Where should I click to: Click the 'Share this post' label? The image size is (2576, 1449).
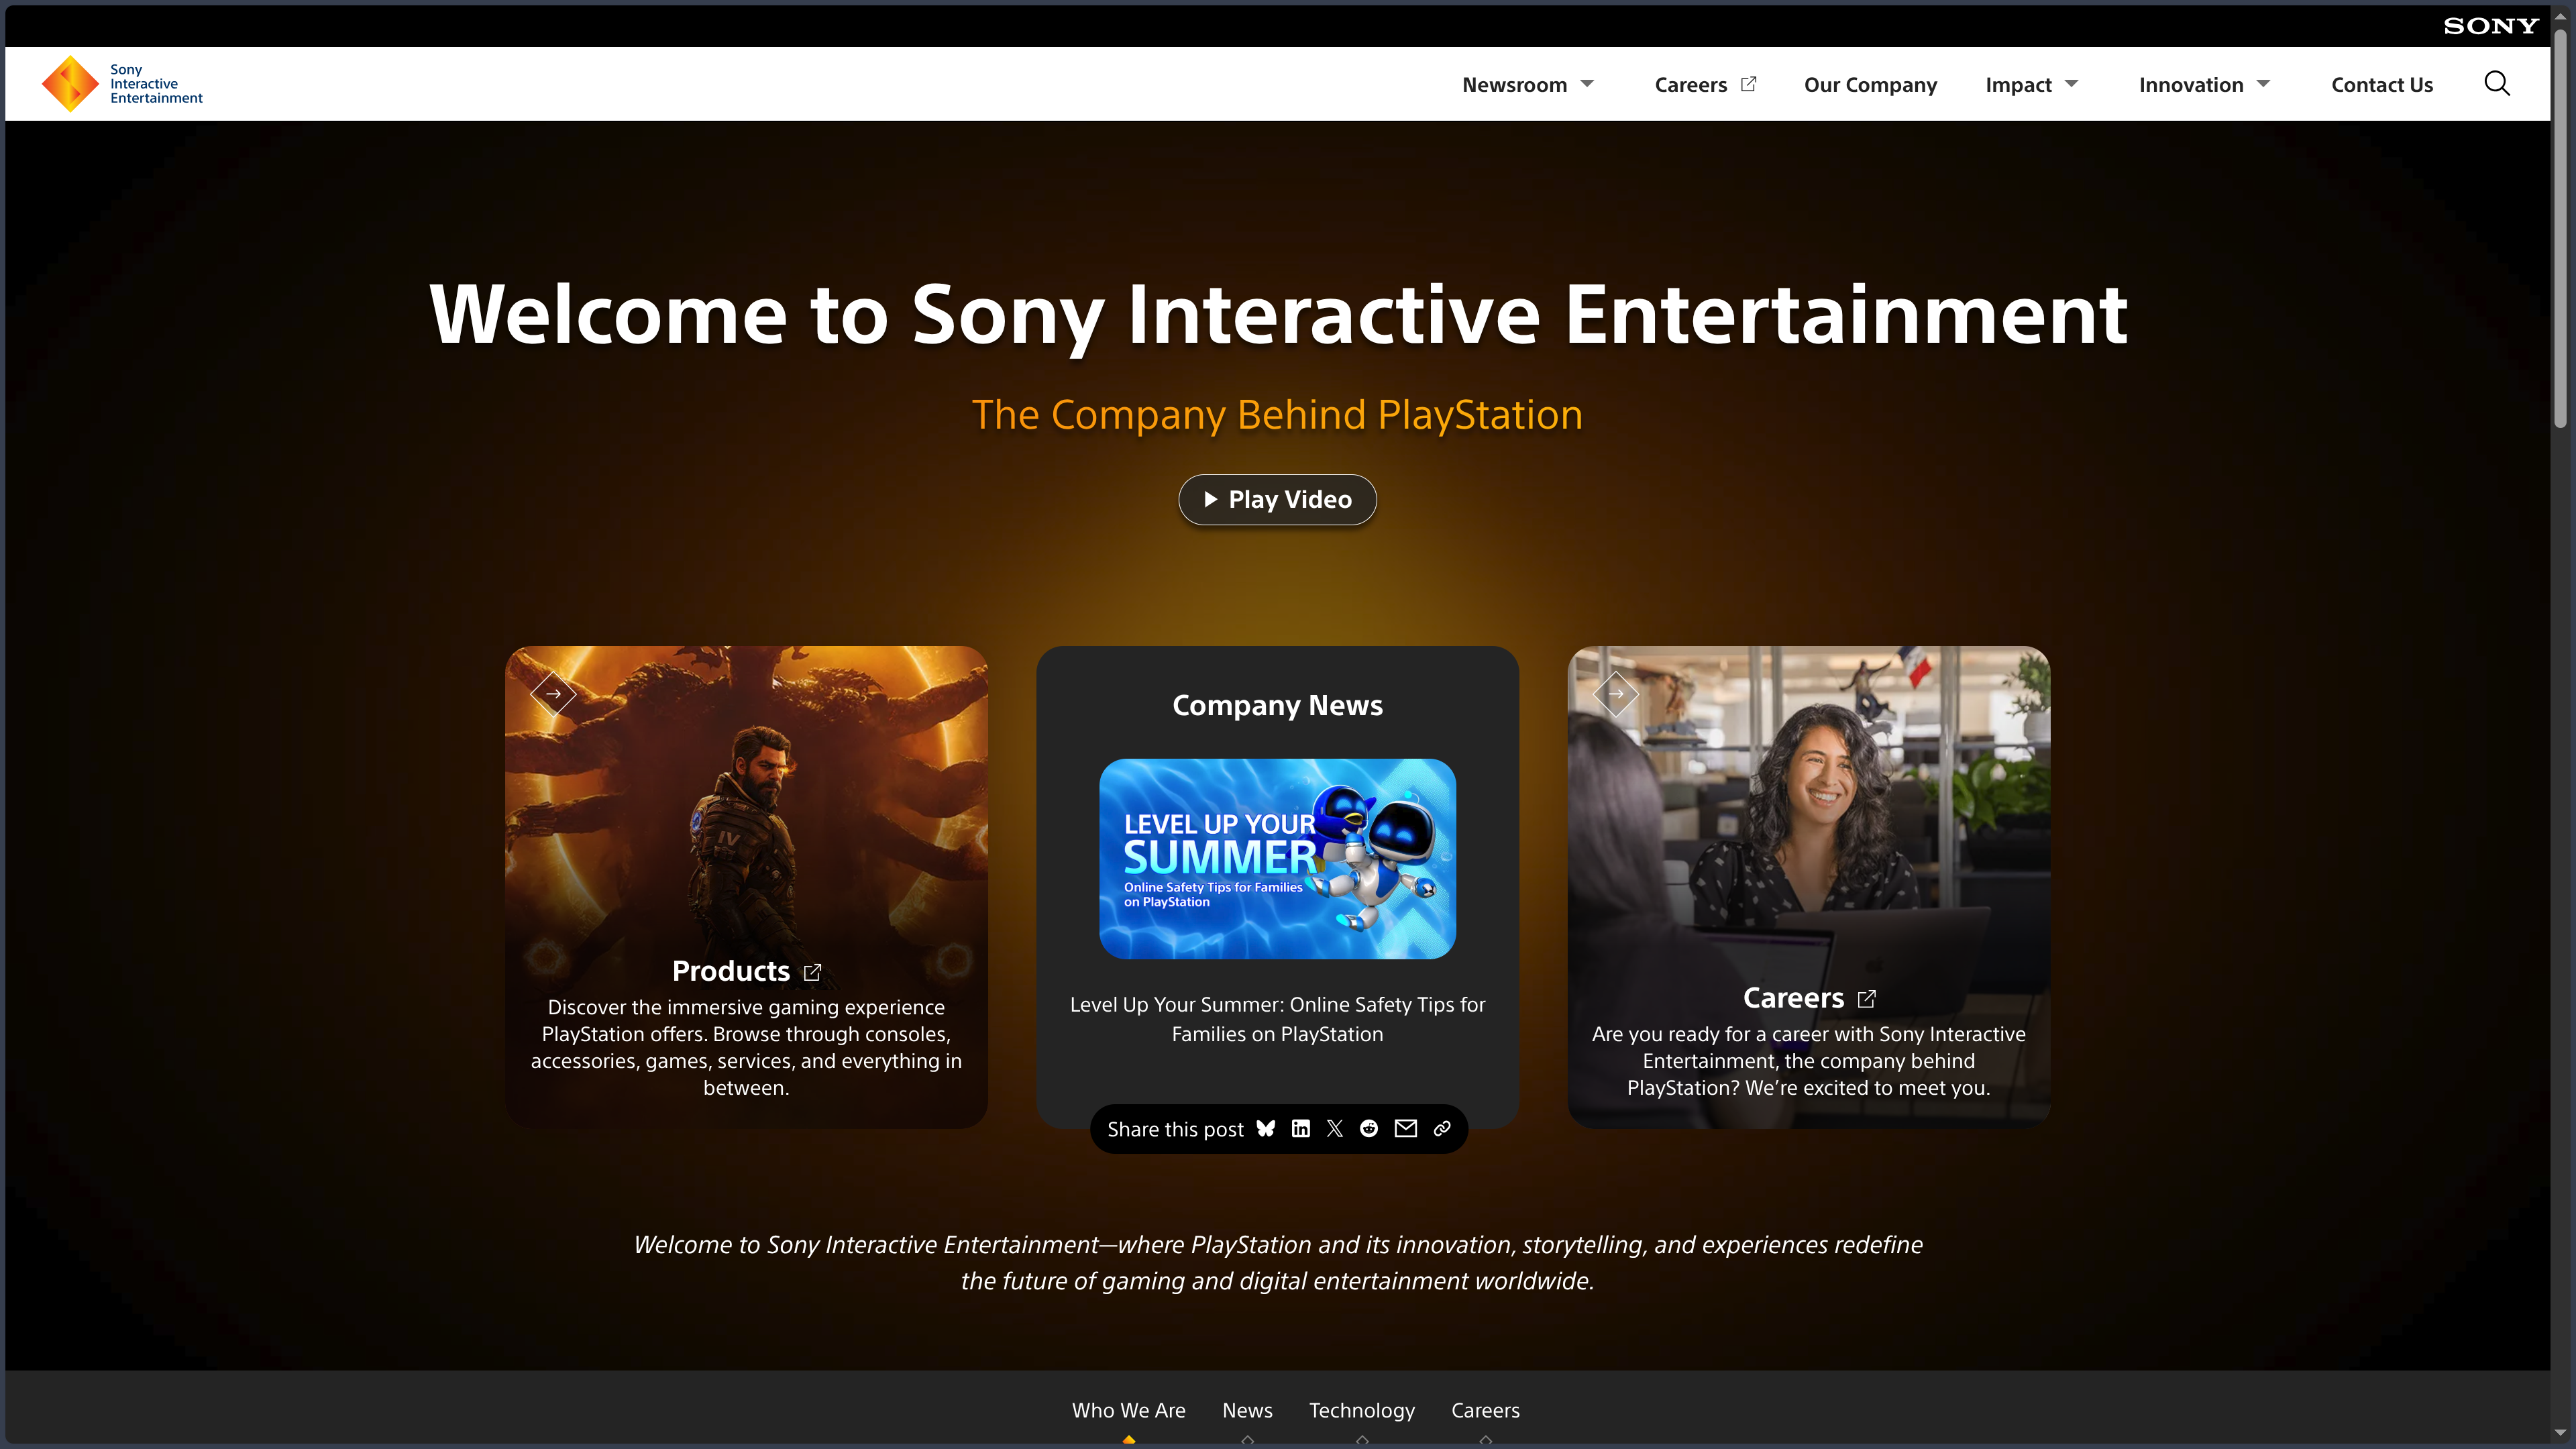1175,1129
